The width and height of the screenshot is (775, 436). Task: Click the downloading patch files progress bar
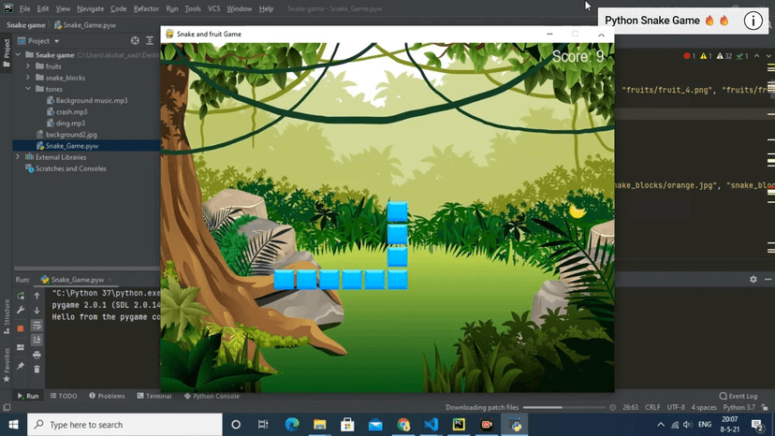pos(564,407)
